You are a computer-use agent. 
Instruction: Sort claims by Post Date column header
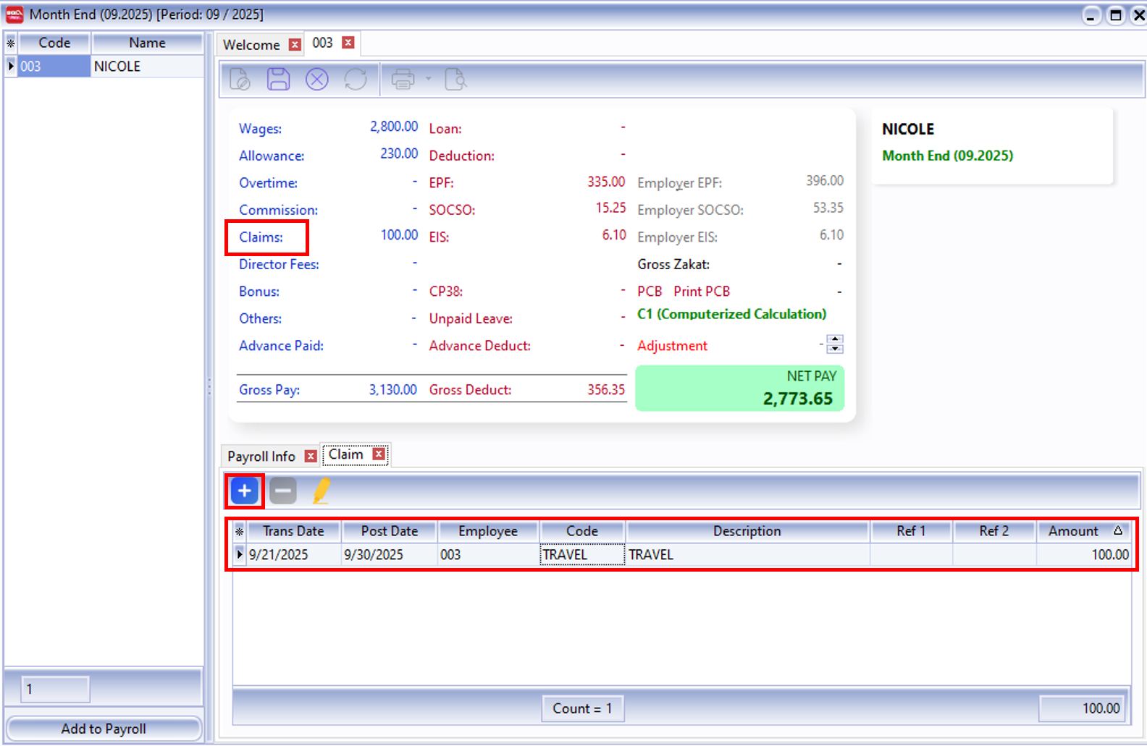[x=390, y=531]
